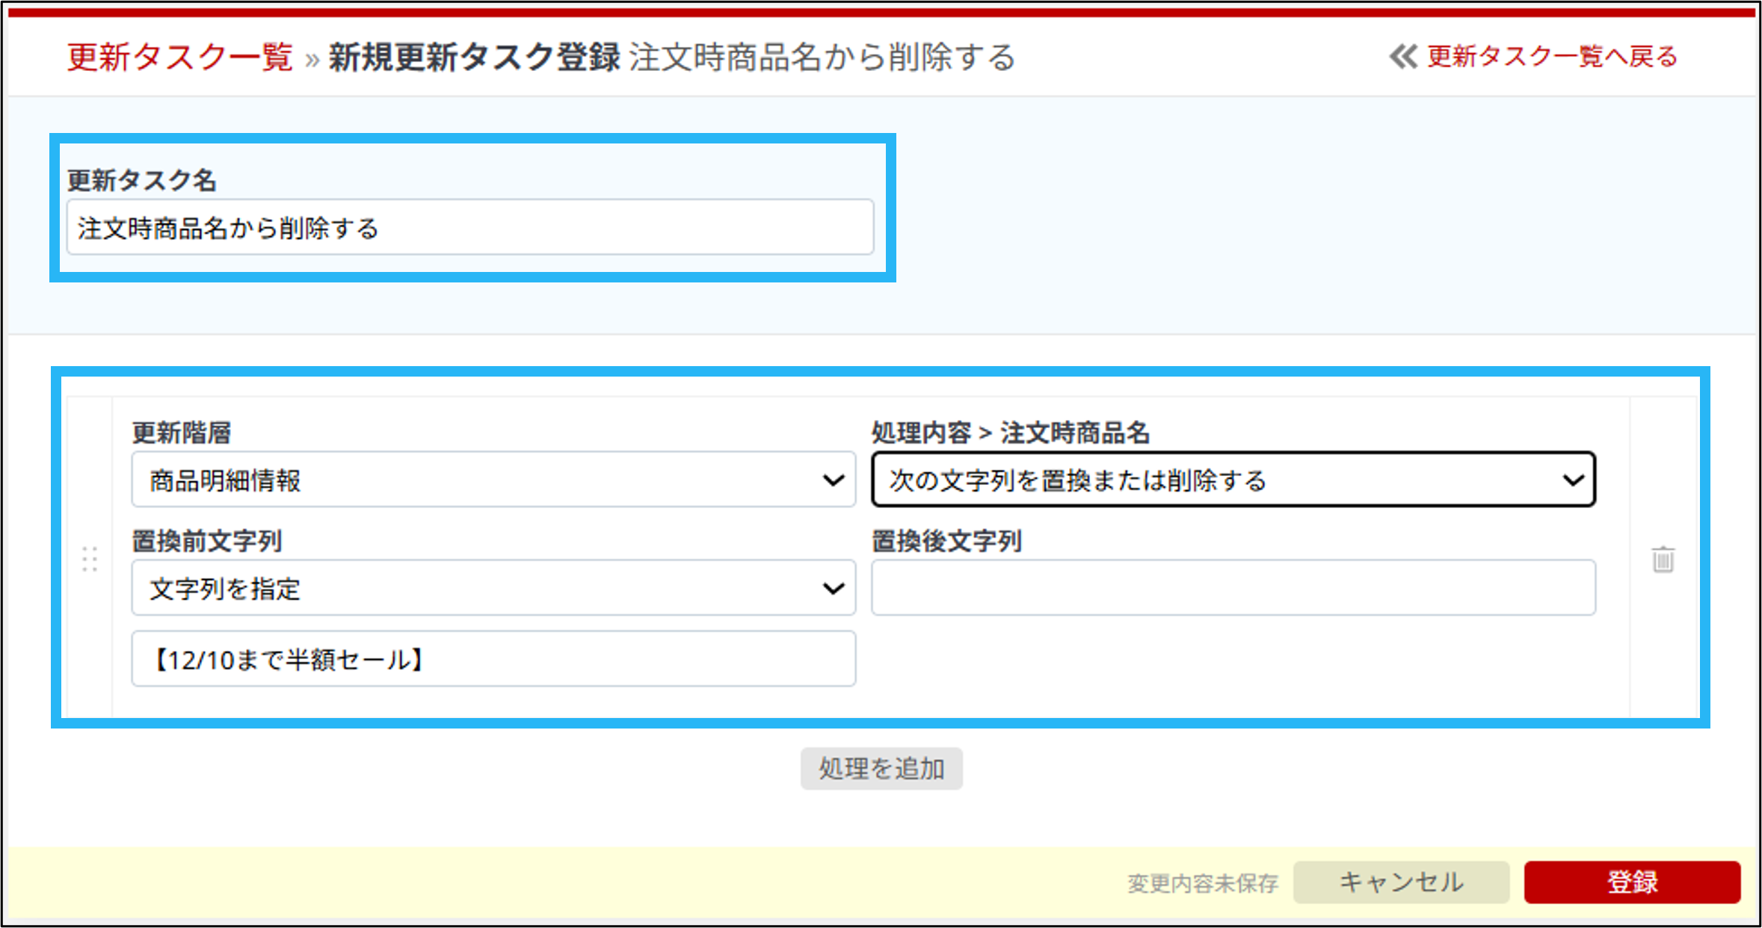
Task: Click into the empty 置換後文字列 field
Action: [x=1233, y=588]
